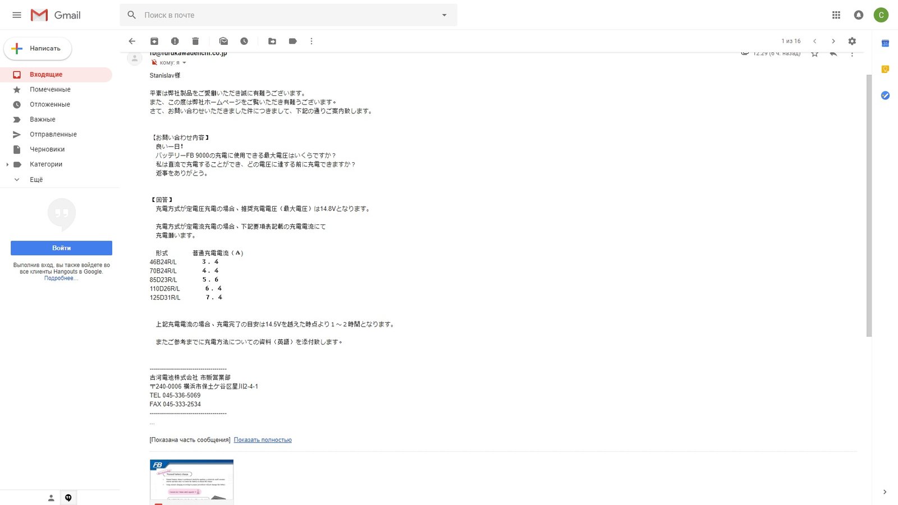
Task: Mark email as unread
Action: [223, 41]
